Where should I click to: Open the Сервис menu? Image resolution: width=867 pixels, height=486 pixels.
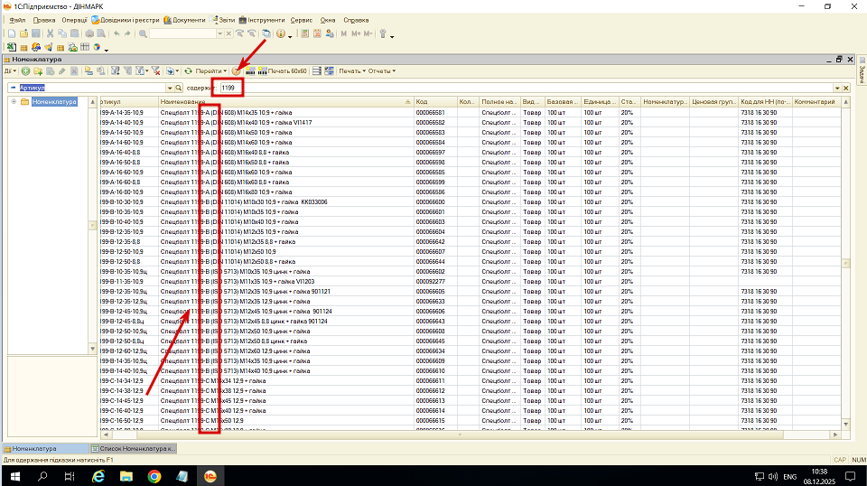tap(302, 20)
